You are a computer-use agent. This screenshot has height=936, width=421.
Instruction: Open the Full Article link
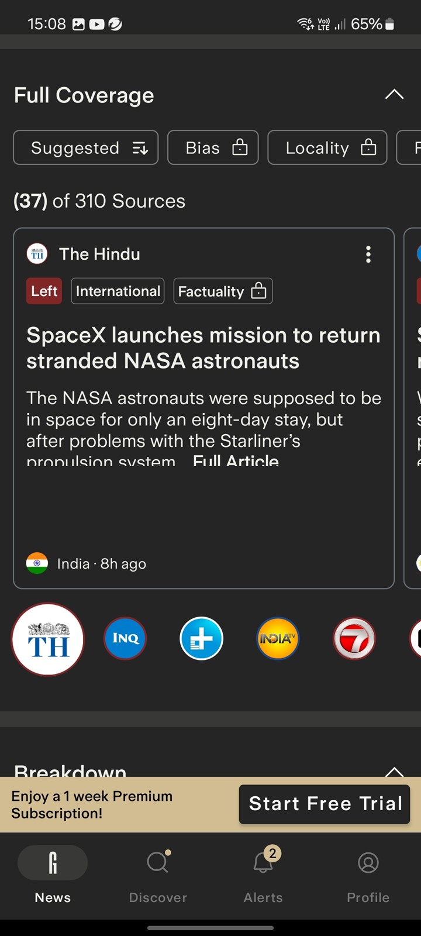click(236, 460)
